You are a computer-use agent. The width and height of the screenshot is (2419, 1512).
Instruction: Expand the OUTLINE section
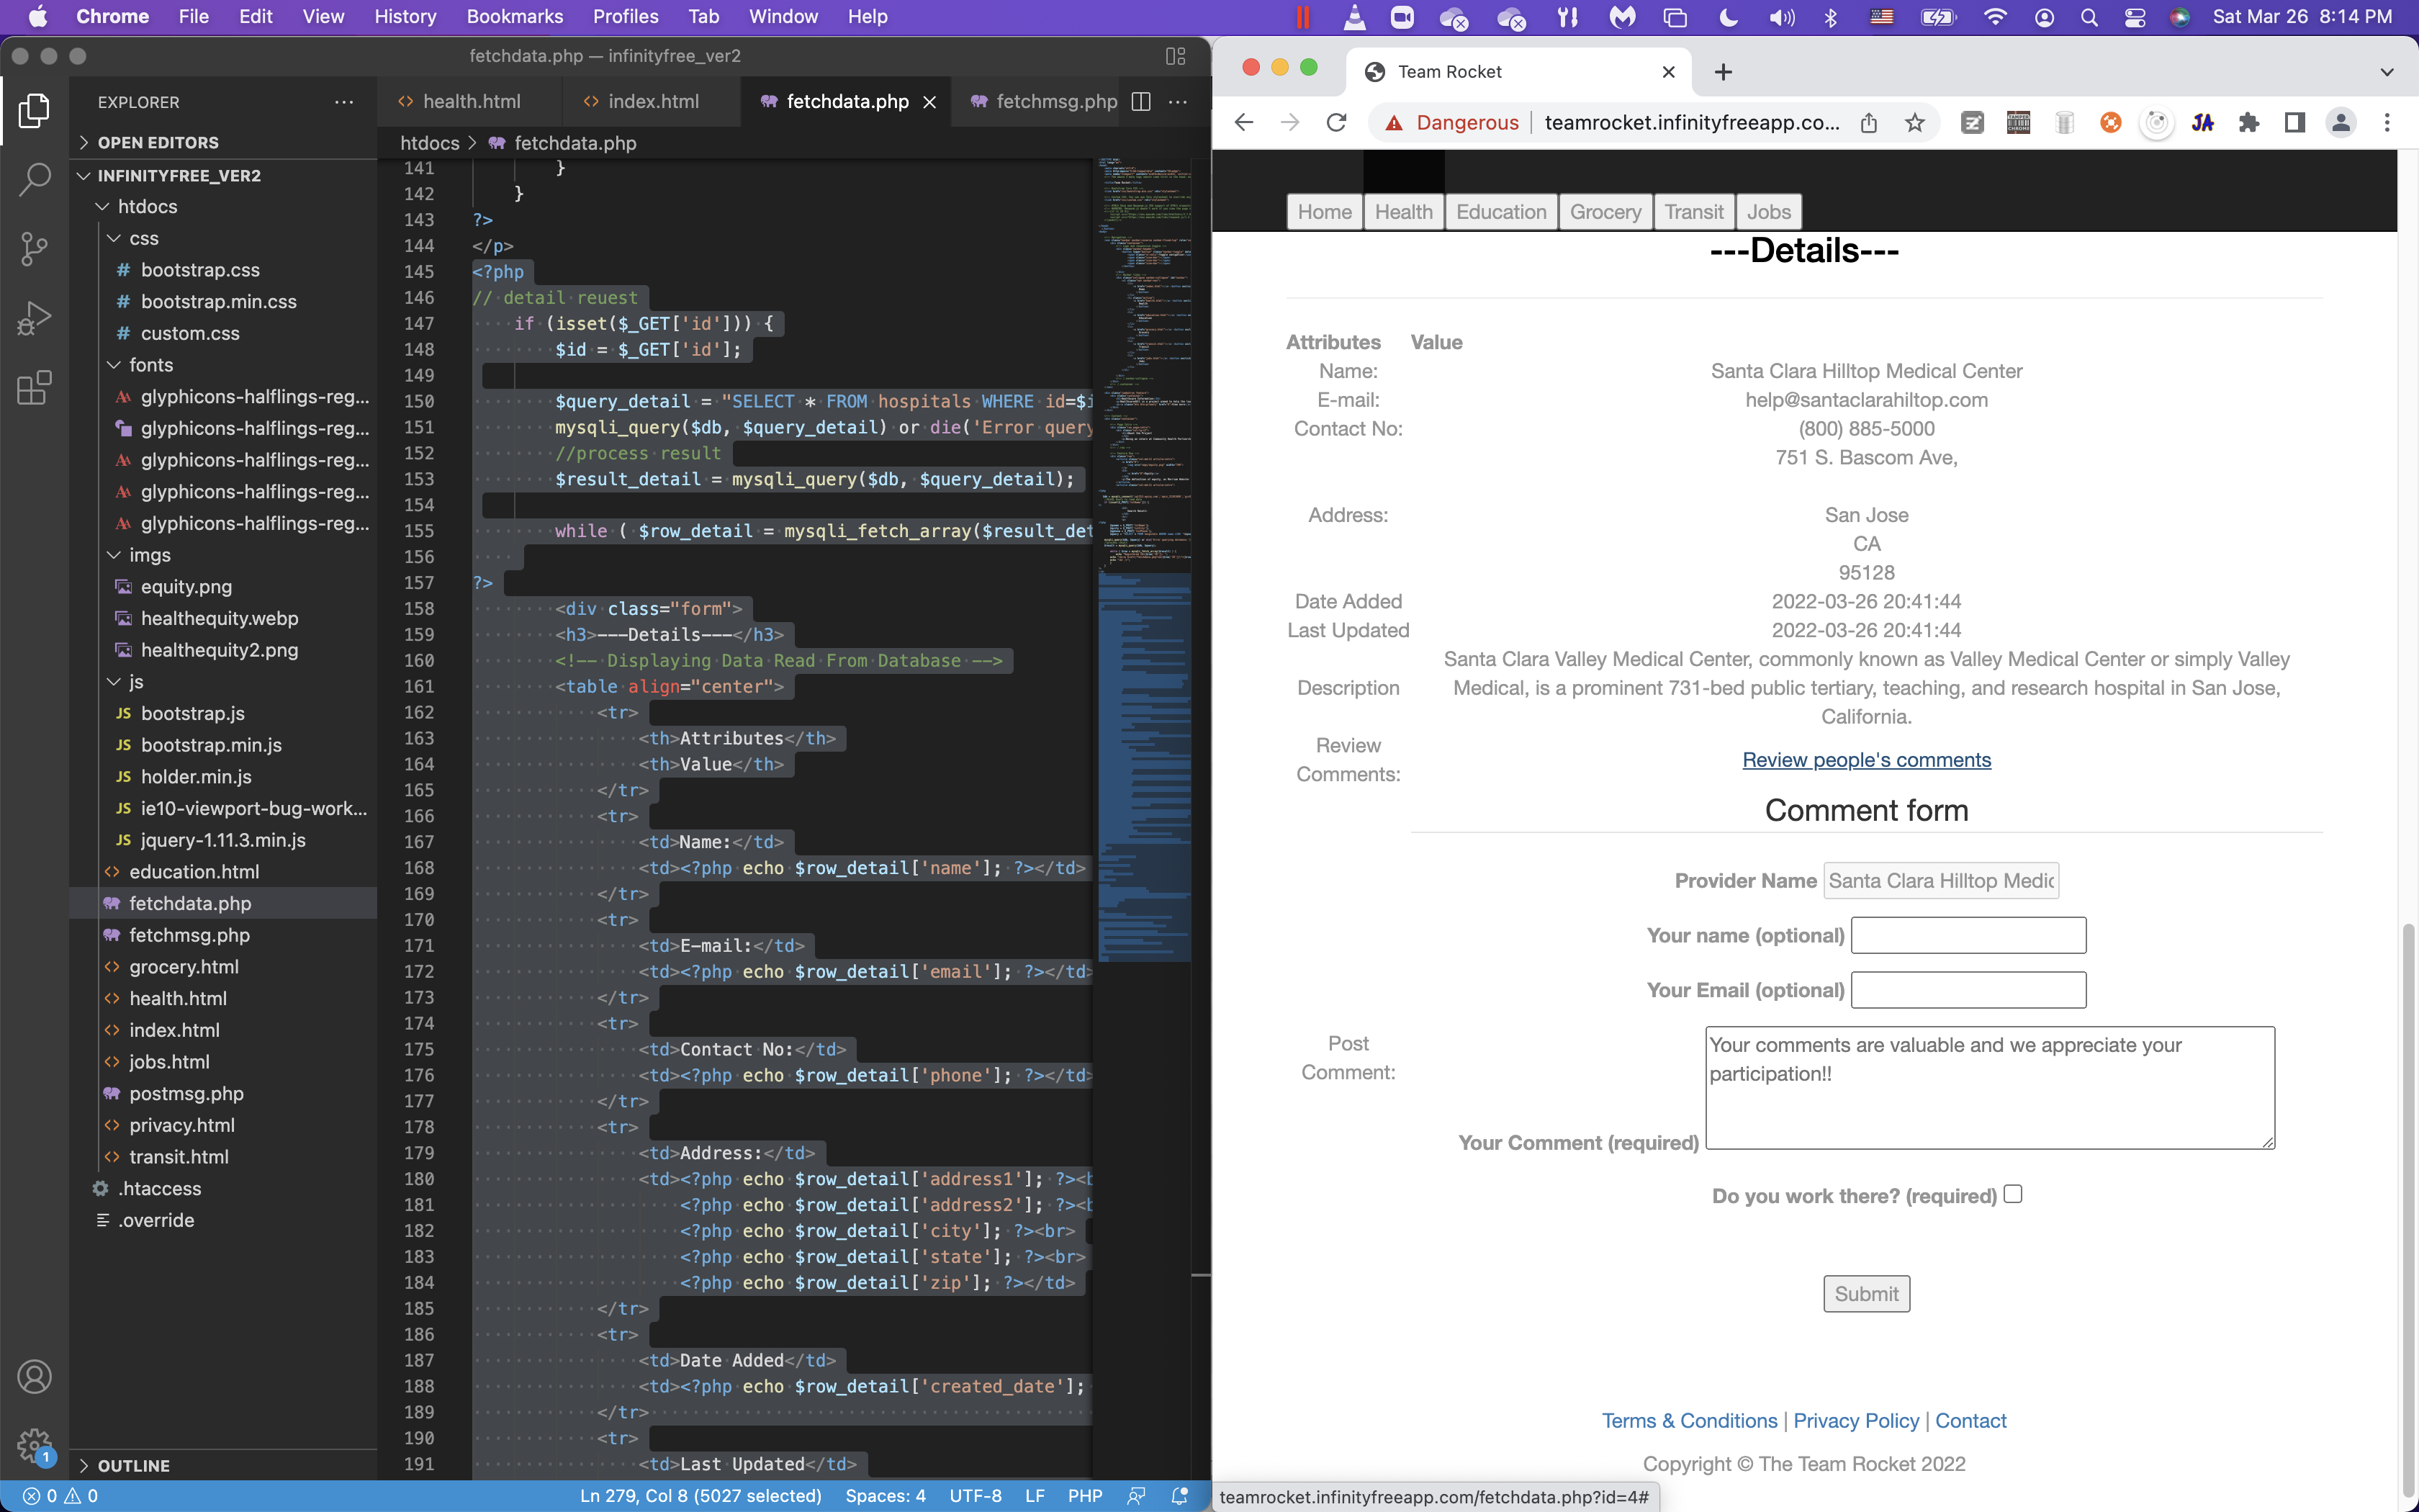pos(133,1465)
